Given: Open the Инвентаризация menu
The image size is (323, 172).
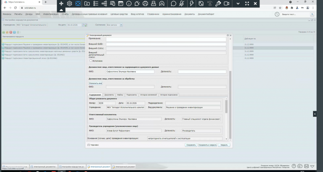Looking at the screenshot, I should (x=51, y=14).
